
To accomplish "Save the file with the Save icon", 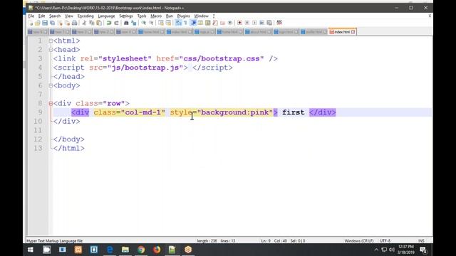I will 45,23.
